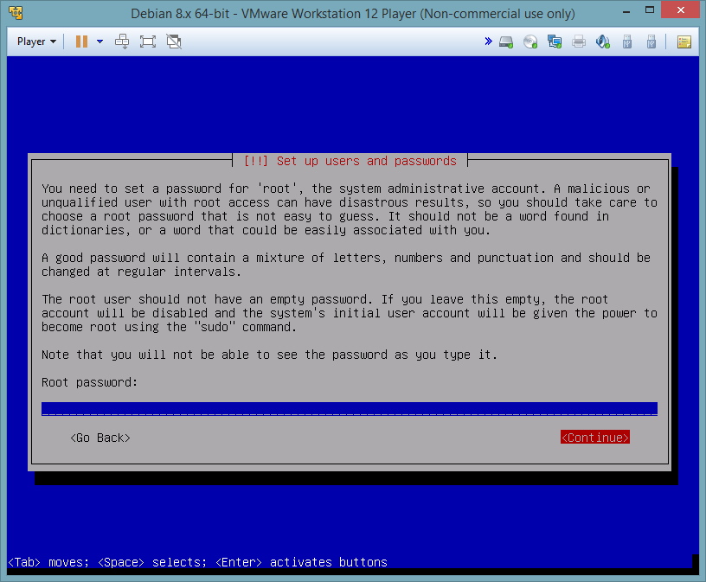Screen dimensions: 706x582
Task: Click the second USB device icon
Action: coord(651,42)
